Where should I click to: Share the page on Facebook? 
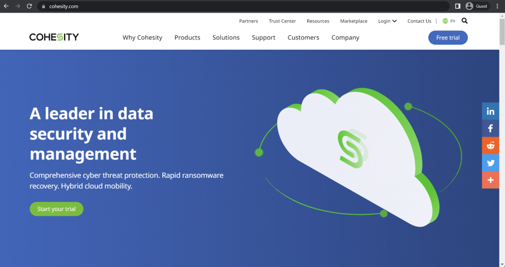tap(491, 128)
